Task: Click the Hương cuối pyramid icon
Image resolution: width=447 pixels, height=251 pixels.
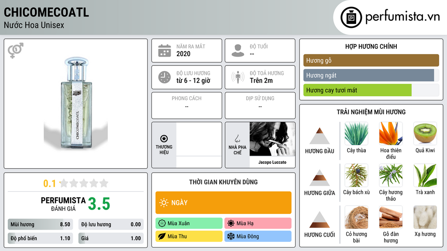Action: tap(319, 220)
